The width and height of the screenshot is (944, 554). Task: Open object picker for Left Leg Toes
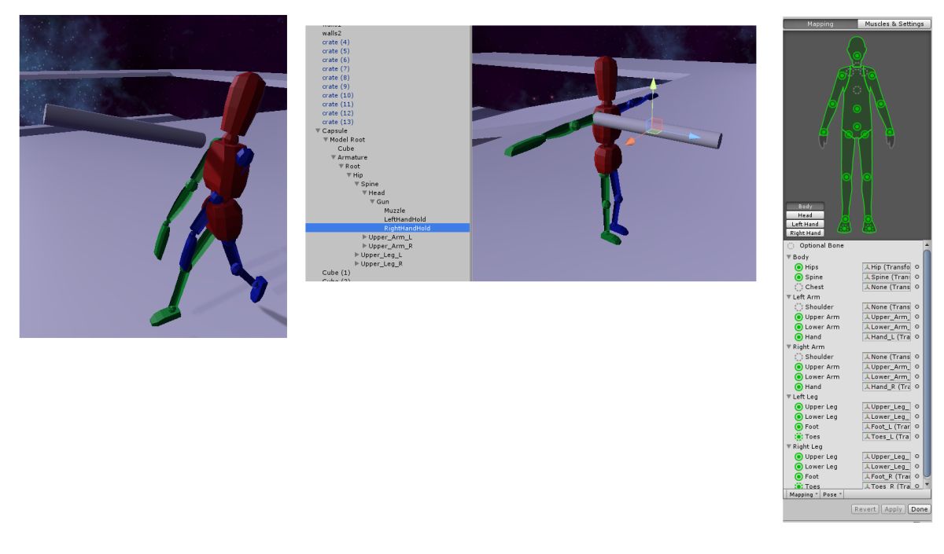click(917, 437)
